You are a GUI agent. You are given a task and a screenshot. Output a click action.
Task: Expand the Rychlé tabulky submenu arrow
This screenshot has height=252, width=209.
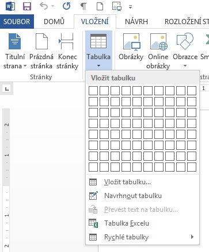pyautogui.click(x=192, y=237)
